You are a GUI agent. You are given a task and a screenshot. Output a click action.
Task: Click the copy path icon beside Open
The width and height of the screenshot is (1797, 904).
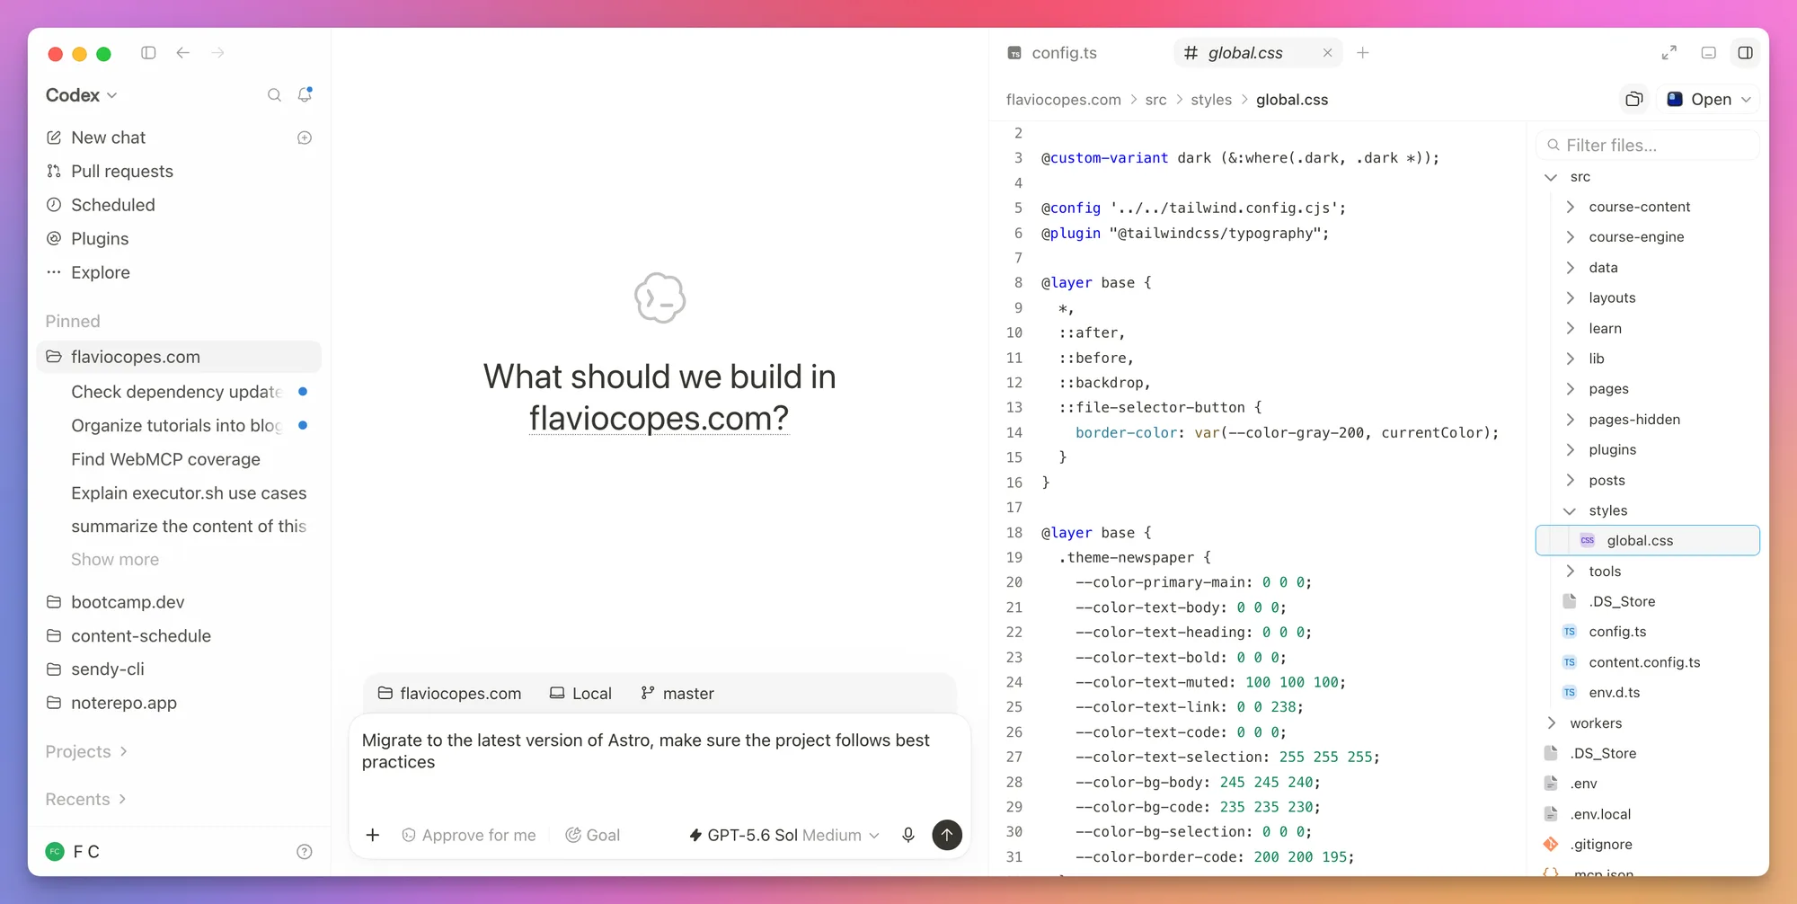point(1634,99)
